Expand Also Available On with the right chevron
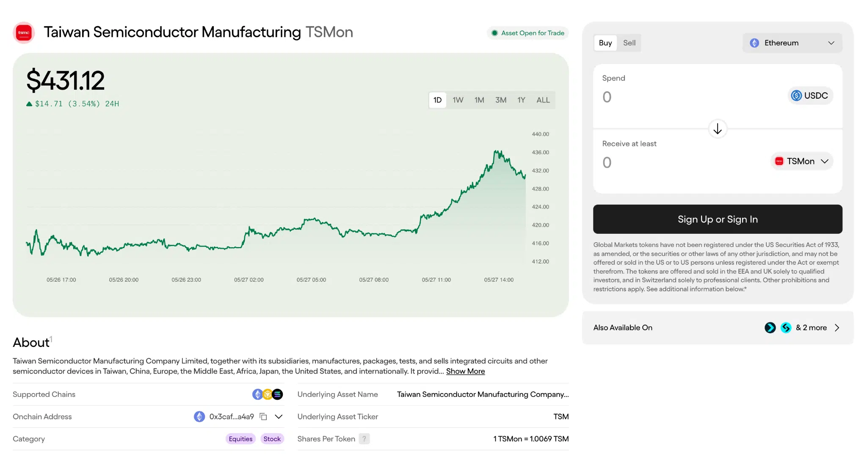This screenshot has height=471, width=867. tap(837, 328)
